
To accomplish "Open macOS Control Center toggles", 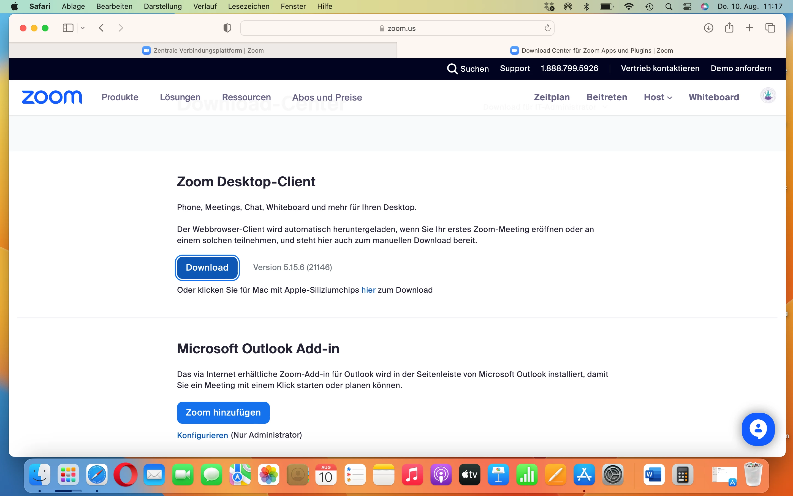I will (x=687, y=6).
